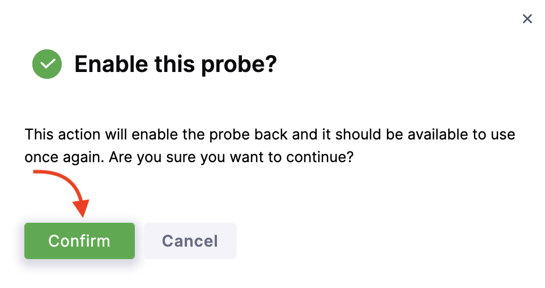Select the white tick inside green circle
This screenshot has height=288, width=545.
47,64
